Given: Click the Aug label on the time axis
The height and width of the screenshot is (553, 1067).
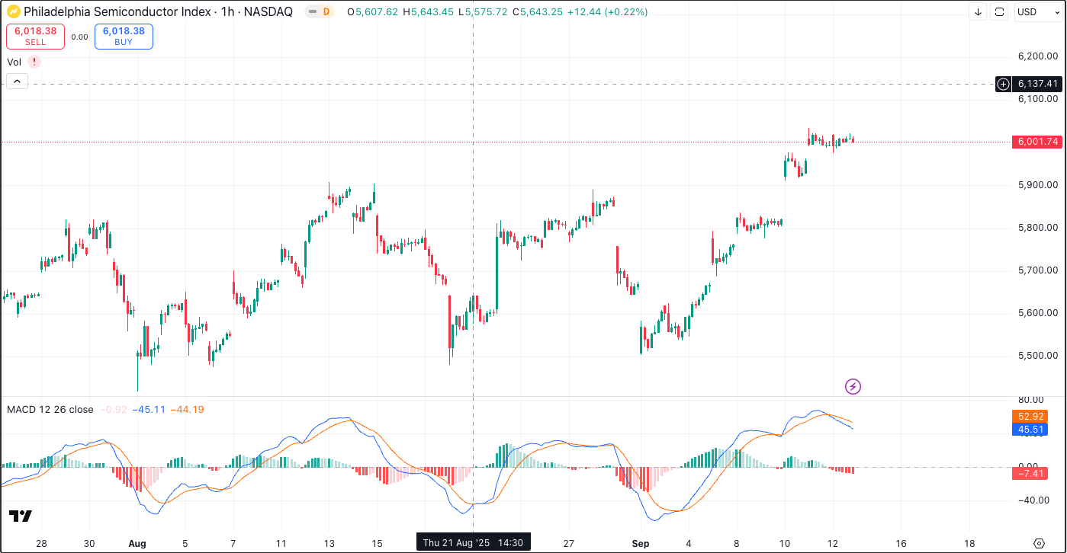Looking at the screenshot, I should click(137, 544).
